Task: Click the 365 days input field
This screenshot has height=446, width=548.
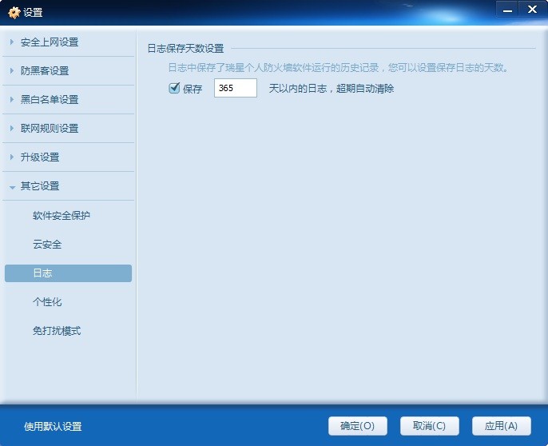Action: coord(235,88)
